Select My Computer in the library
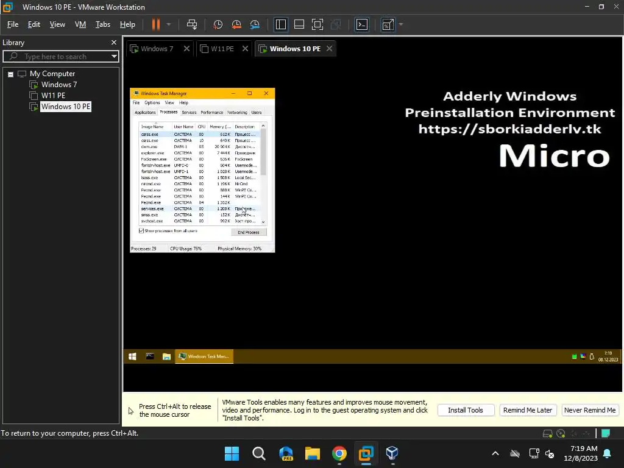The width and height of the screenshot is (624, 468). [52, 74]
